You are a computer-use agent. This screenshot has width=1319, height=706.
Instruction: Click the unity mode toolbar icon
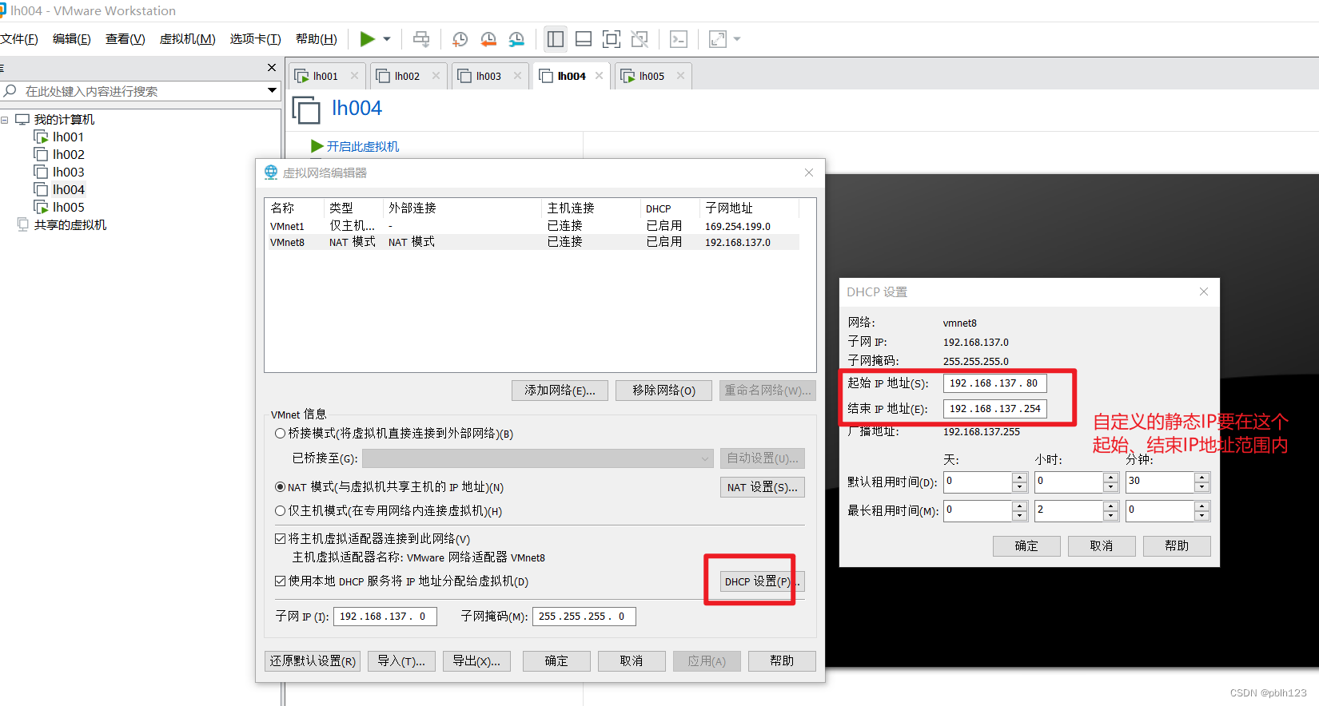[640, 39]
